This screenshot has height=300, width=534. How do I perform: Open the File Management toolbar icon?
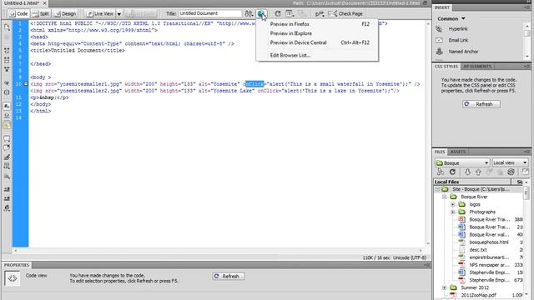249,13
